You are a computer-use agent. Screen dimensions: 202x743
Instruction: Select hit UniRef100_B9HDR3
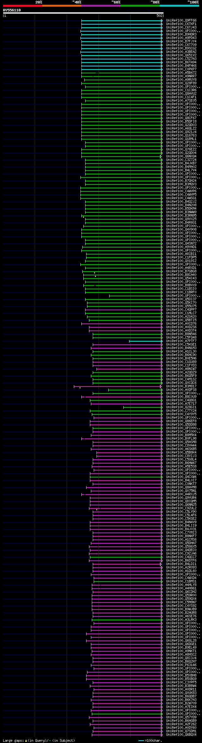tap(181, 35)
